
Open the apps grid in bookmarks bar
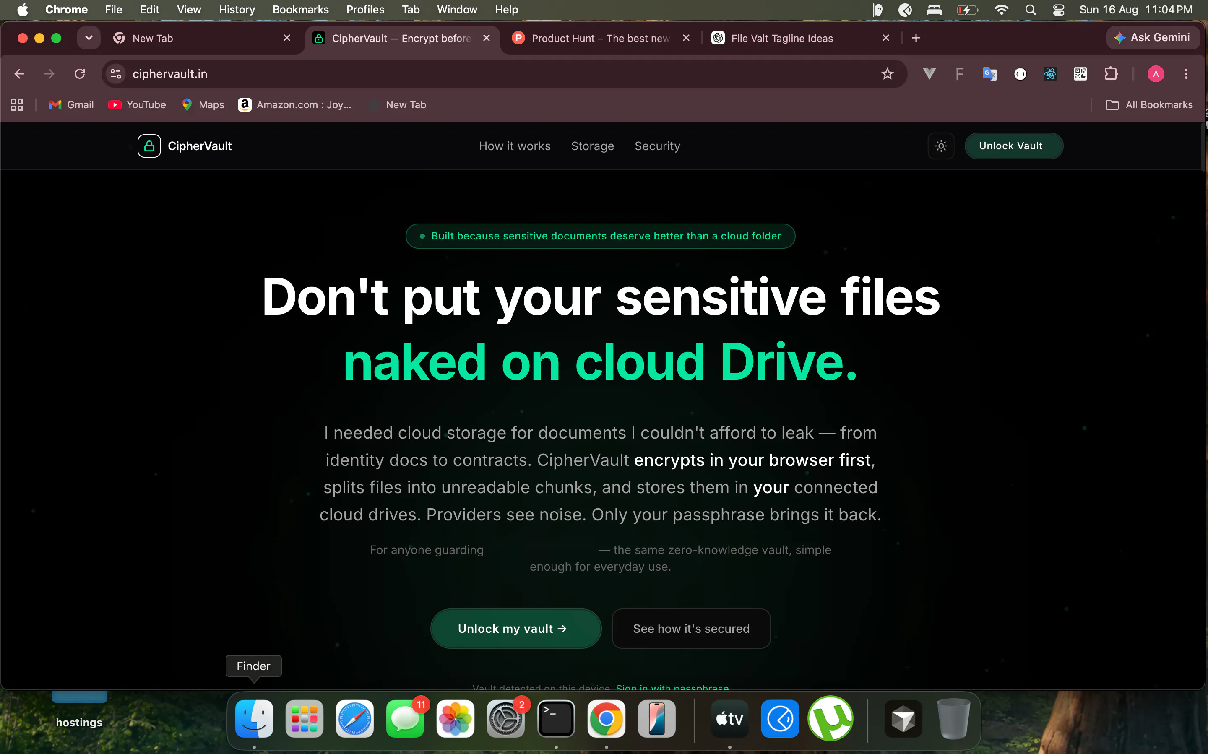(x=17, y=105)
